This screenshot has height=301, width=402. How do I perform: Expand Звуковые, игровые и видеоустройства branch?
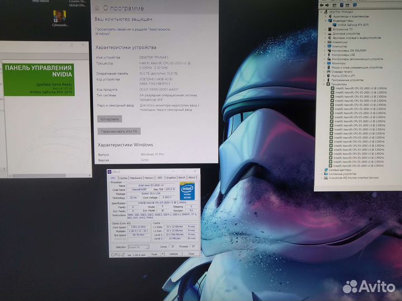click(x=326, y=38)
